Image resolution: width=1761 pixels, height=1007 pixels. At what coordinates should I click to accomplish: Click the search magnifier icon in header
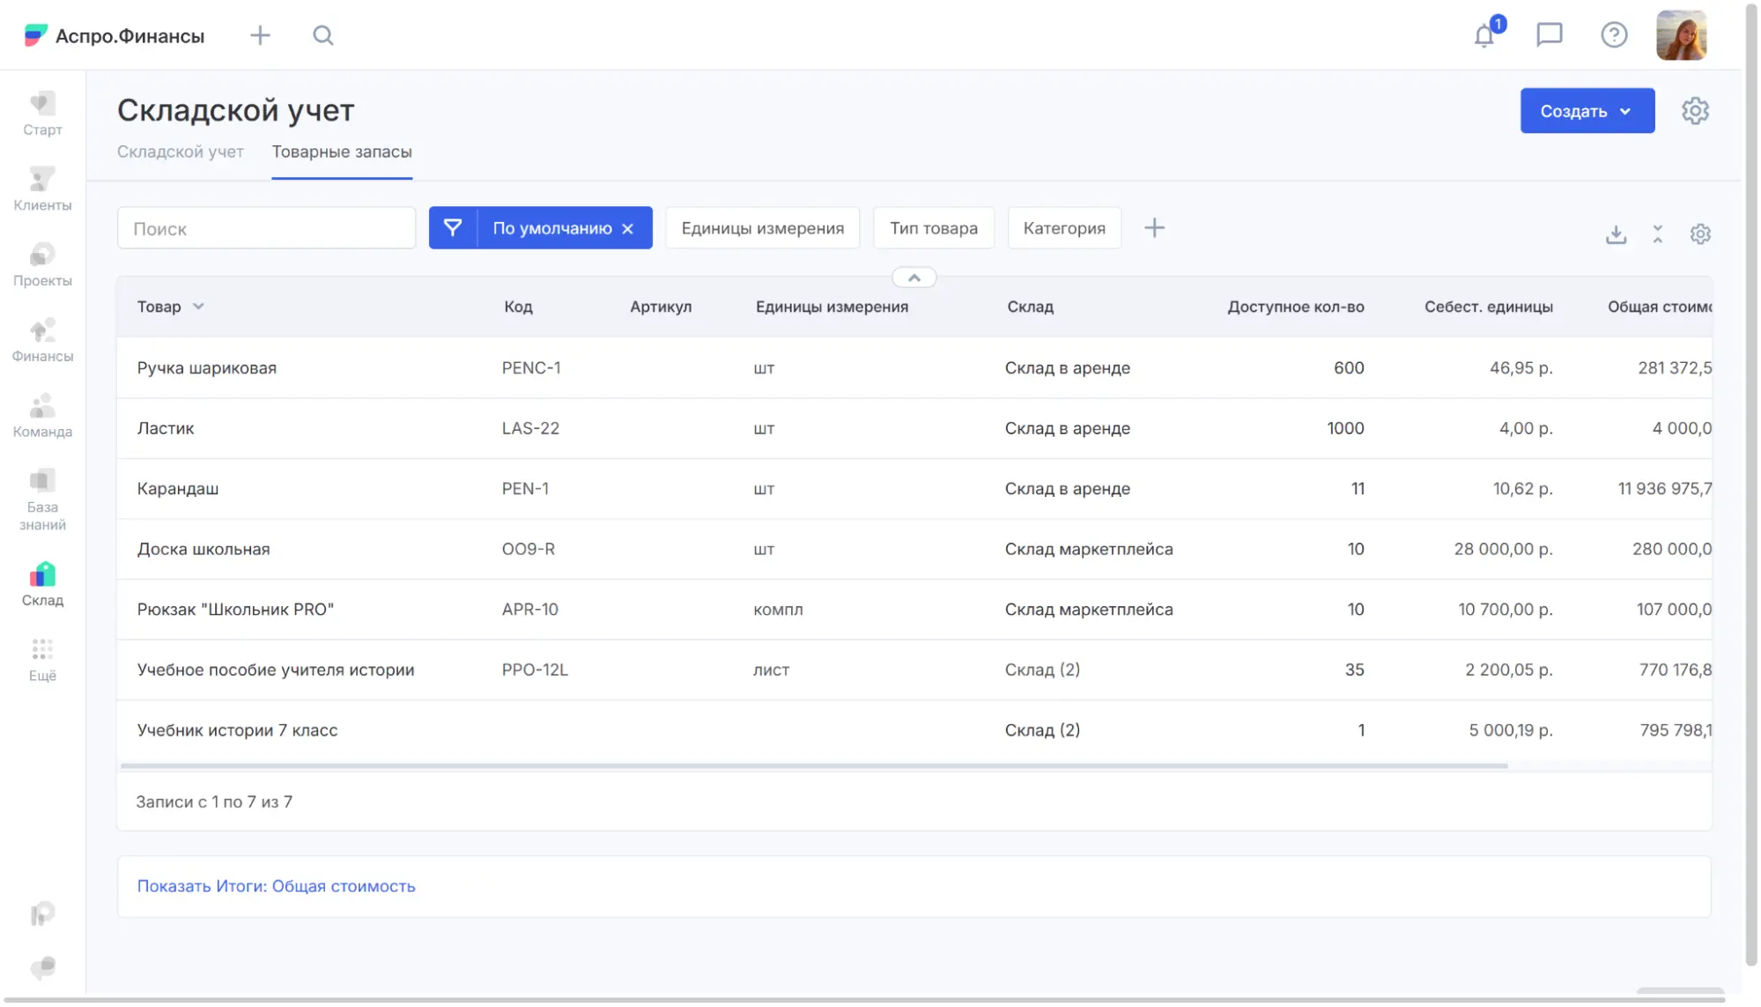(323, 35)
